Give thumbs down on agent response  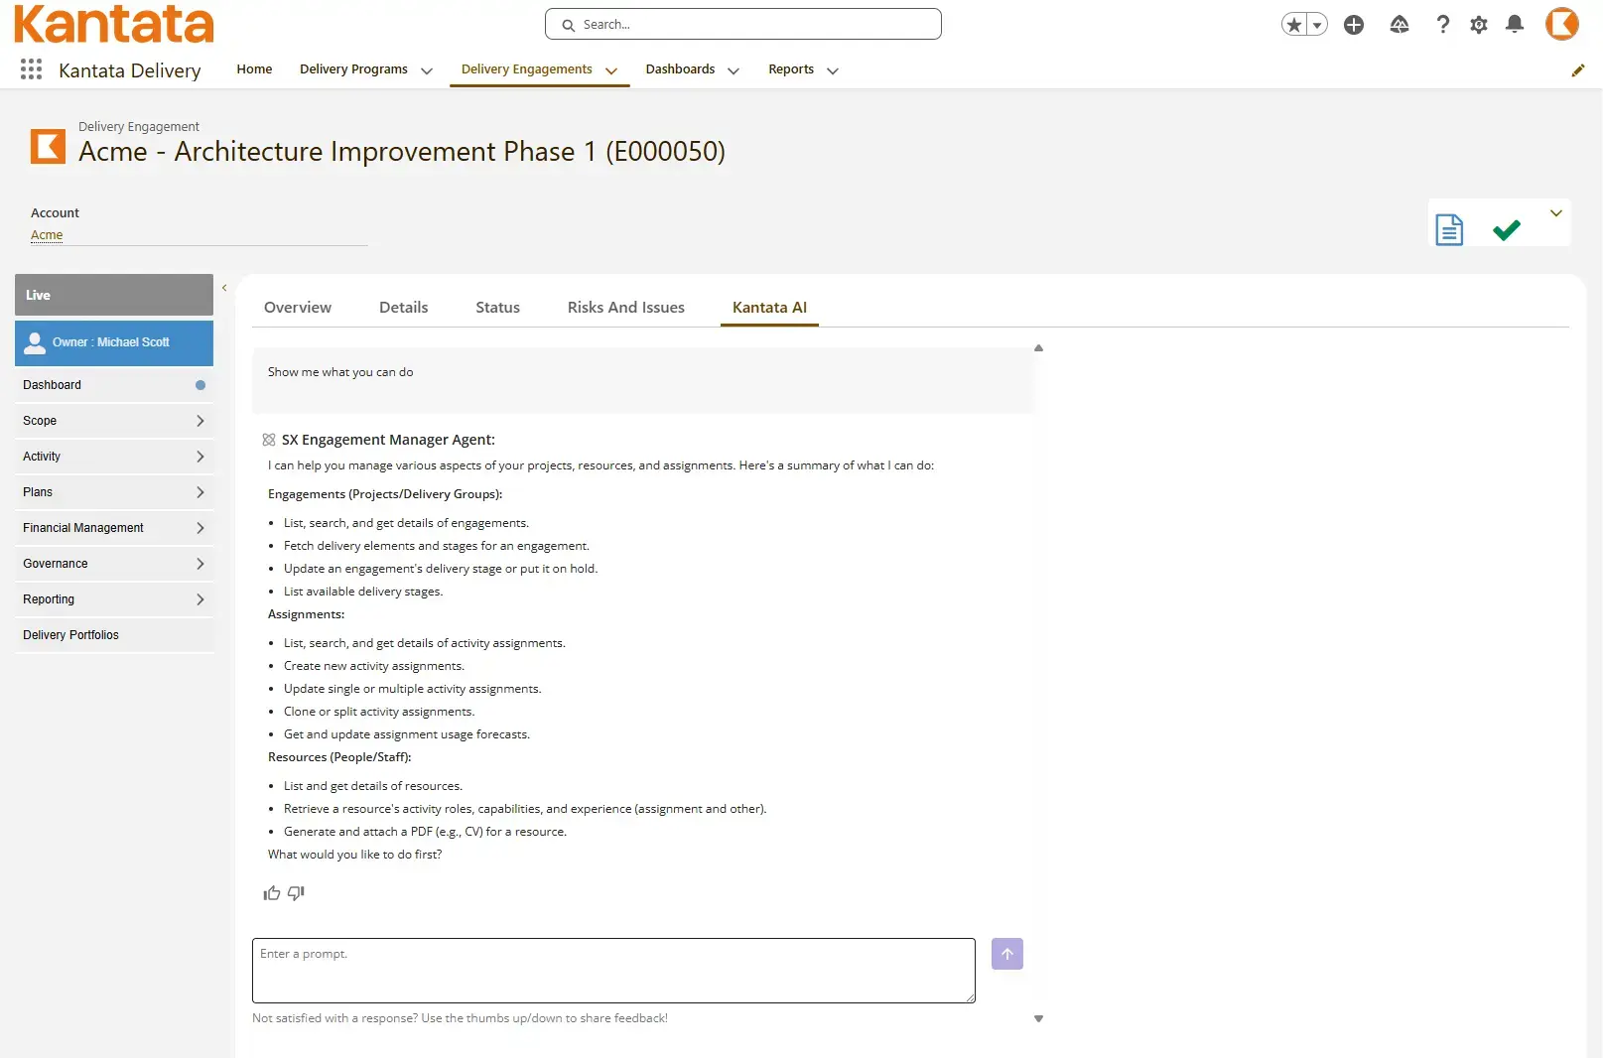[x=295, y=893]
